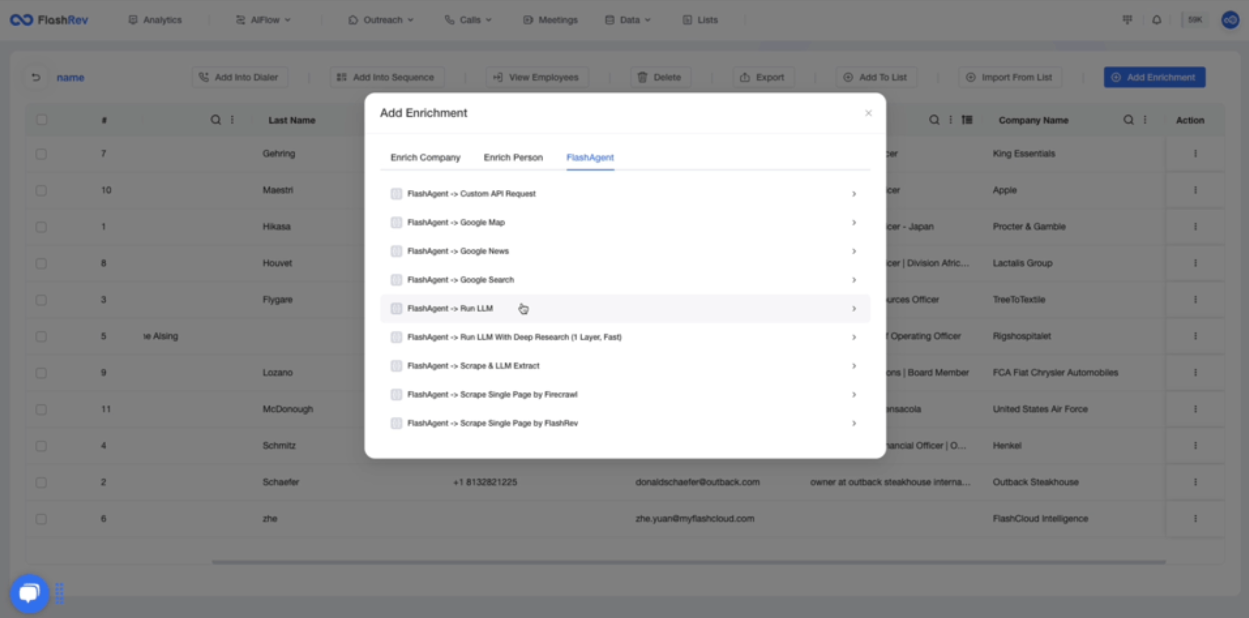This screenshot has width=1249, height=618.
Task: Select Run LLM With Deep Research option
Action: click(x=625, y=337)
